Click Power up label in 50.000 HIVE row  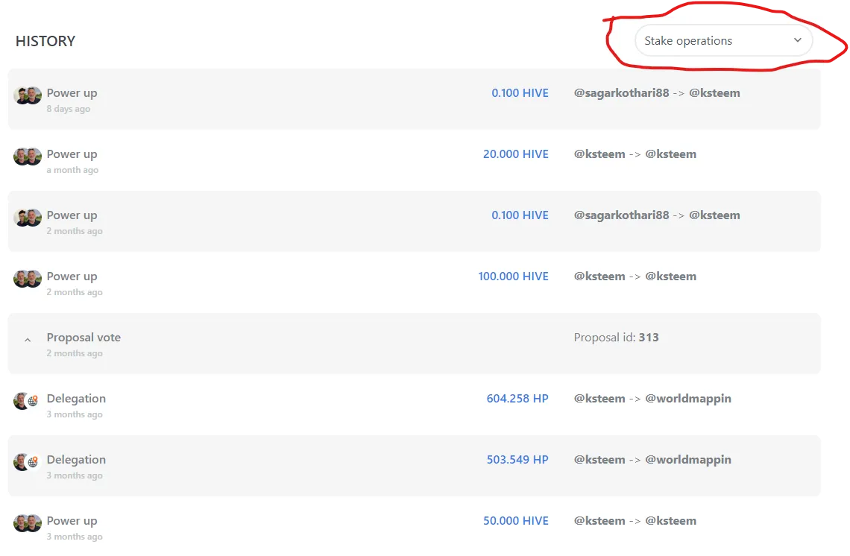coord(72,521)
